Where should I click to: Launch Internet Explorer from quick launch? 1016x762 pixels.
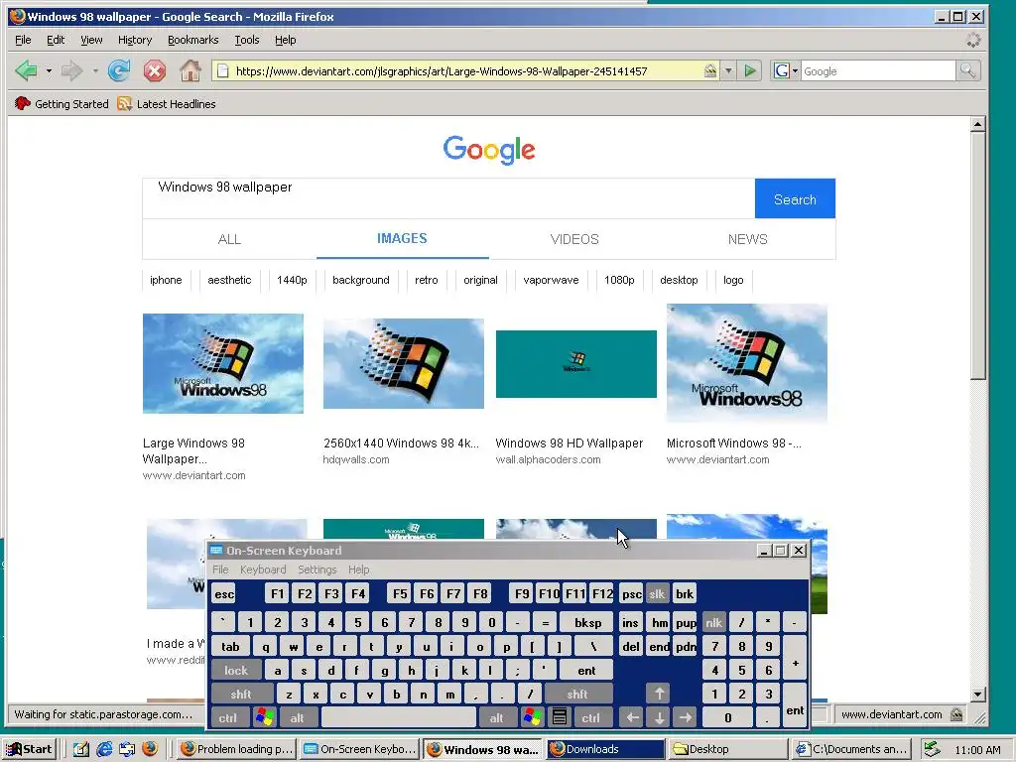pyautogui.click(x=103, y=749)
